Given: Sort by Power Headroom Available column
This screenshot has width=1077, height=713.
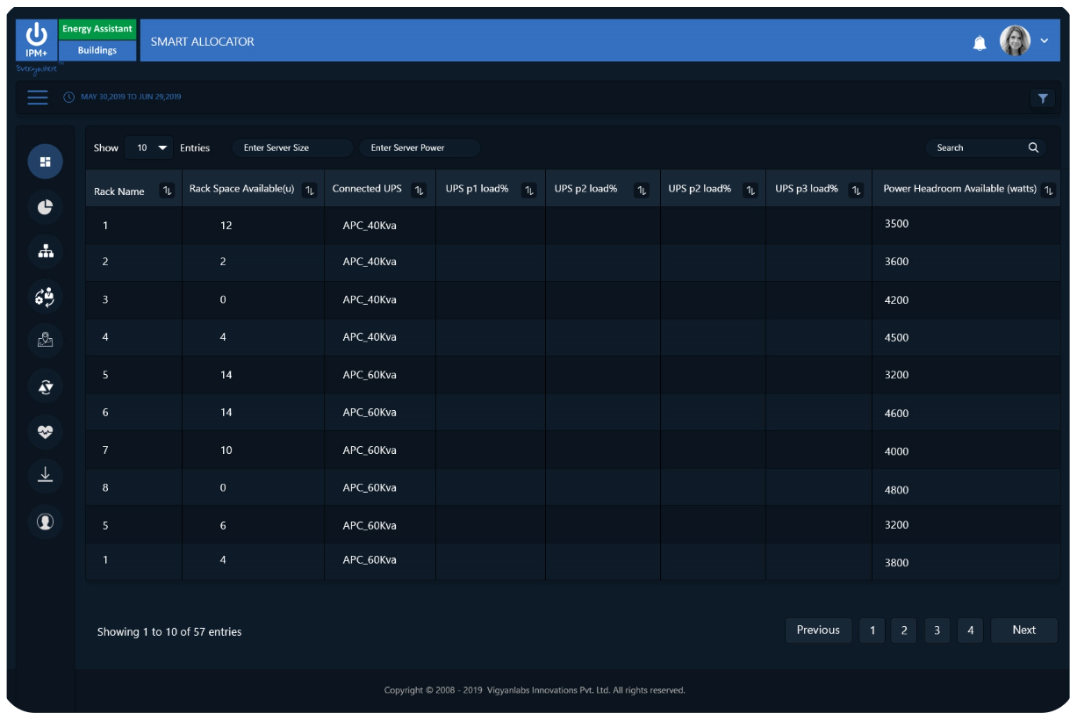Looking at the screenshot, I should click(x=1048, y=191).
